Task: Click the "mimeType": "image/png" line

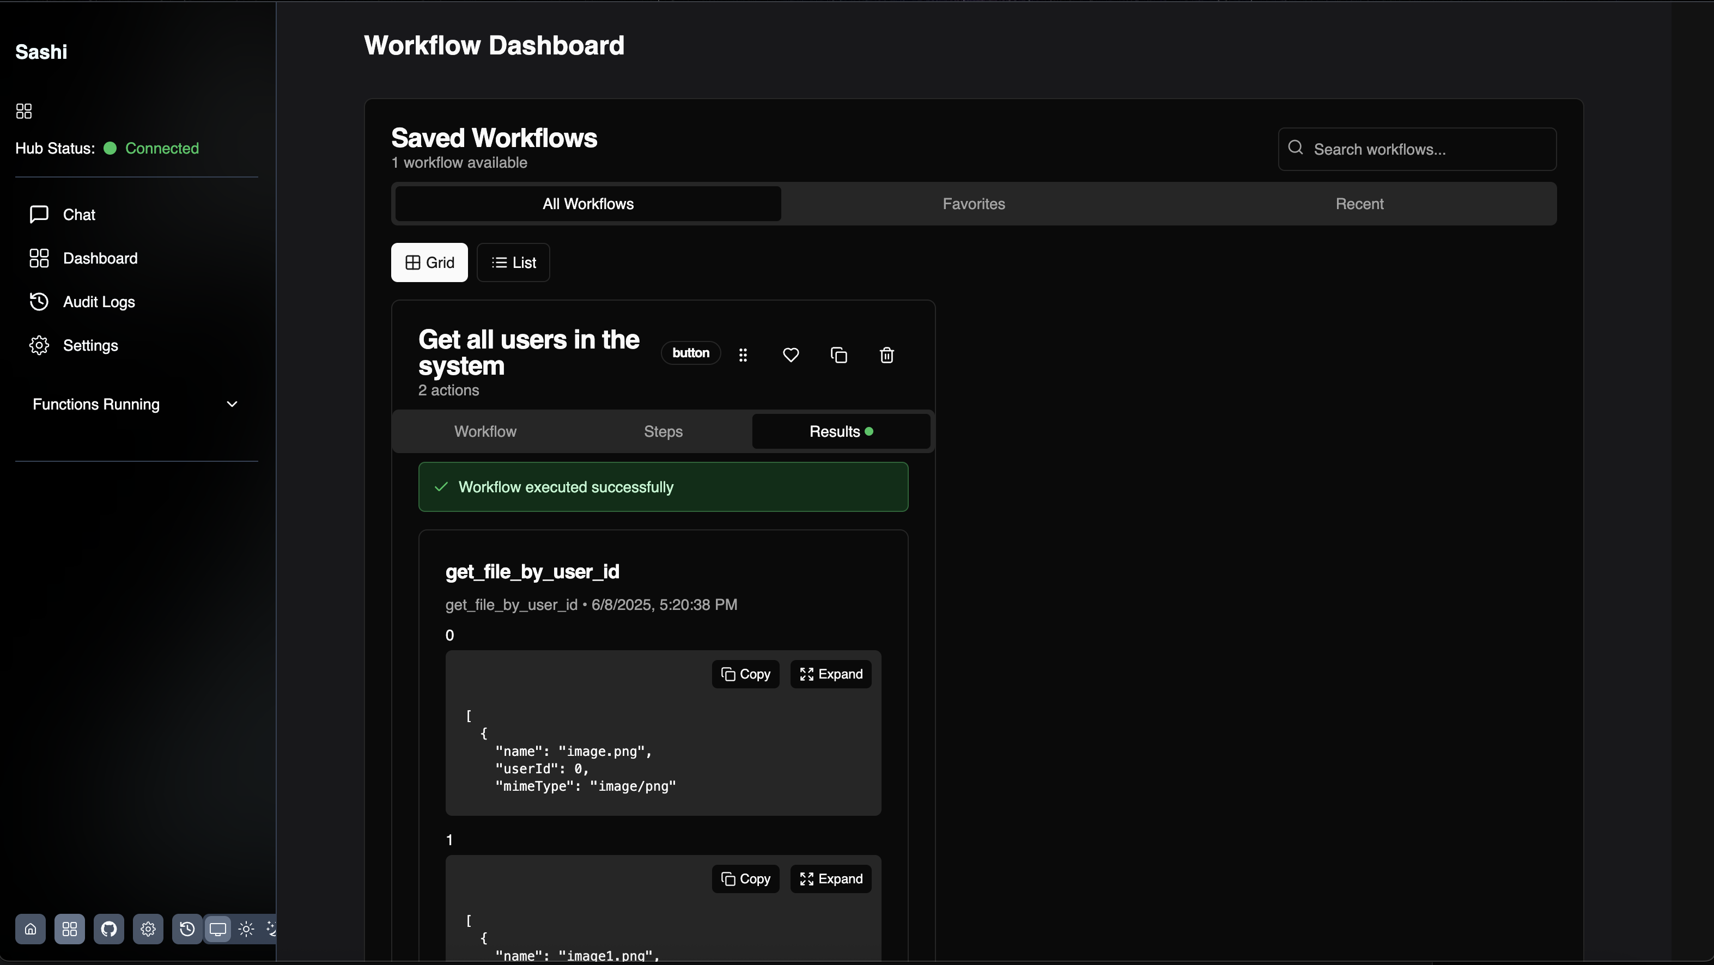Action: pyautogui.click(x=586, y=786)
